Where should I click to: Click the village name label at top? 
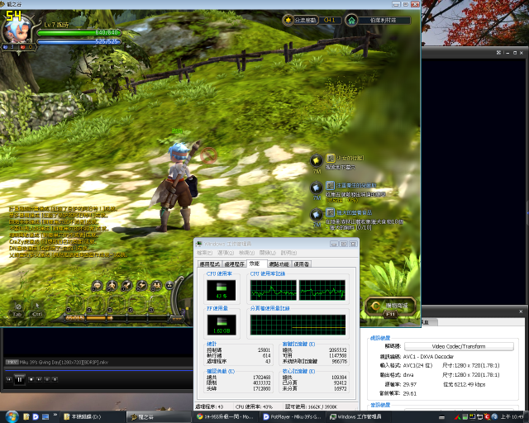[384, 20]
